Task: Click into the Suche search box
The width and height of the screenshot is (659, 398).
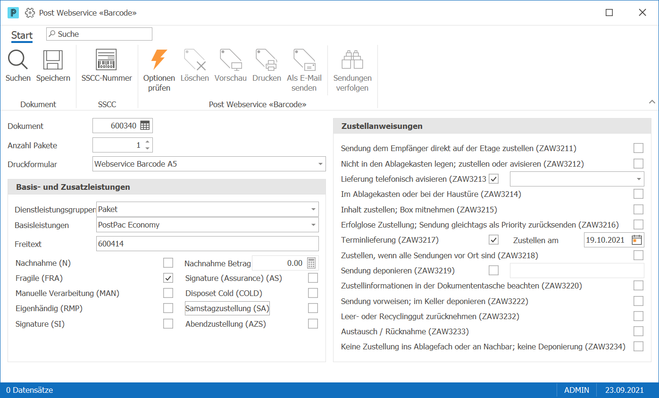Action: [x=99, y=34]
